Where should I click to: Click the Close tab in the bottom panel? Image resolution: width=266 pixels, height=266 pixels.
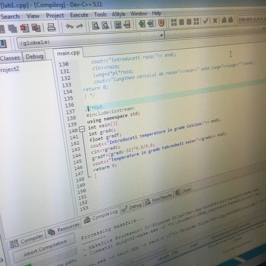click(x=183, y=191)
